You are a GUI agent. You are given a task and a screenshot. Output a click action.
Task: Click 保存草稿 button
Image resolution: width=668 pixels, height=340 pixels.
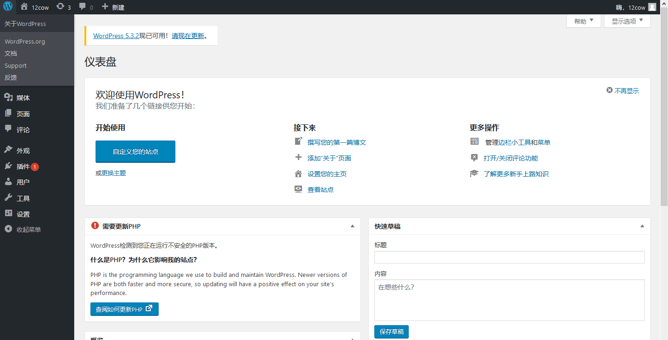pos(392,332)
